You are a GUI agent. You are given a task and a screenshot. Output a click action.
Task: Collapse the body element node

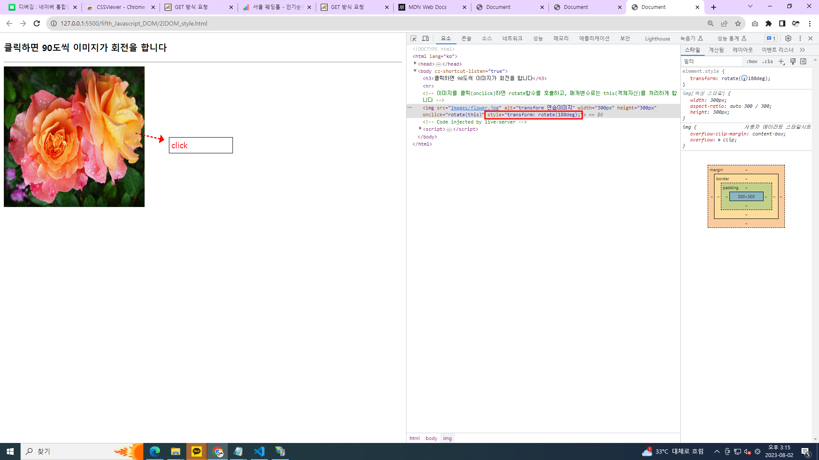415,71
